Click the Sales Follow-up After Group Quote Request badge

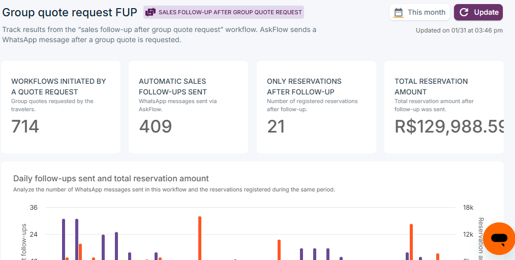tap(224, 13)
